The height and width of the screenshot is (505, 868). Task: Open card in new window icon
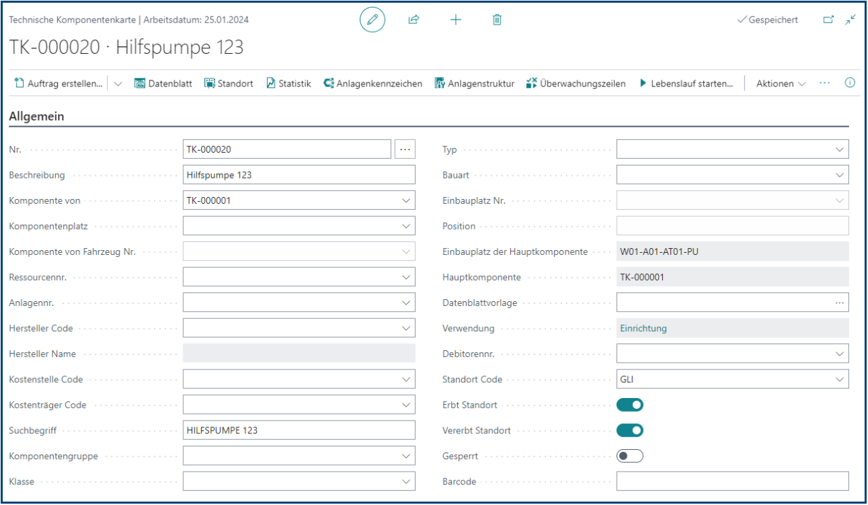click(828, 20)
